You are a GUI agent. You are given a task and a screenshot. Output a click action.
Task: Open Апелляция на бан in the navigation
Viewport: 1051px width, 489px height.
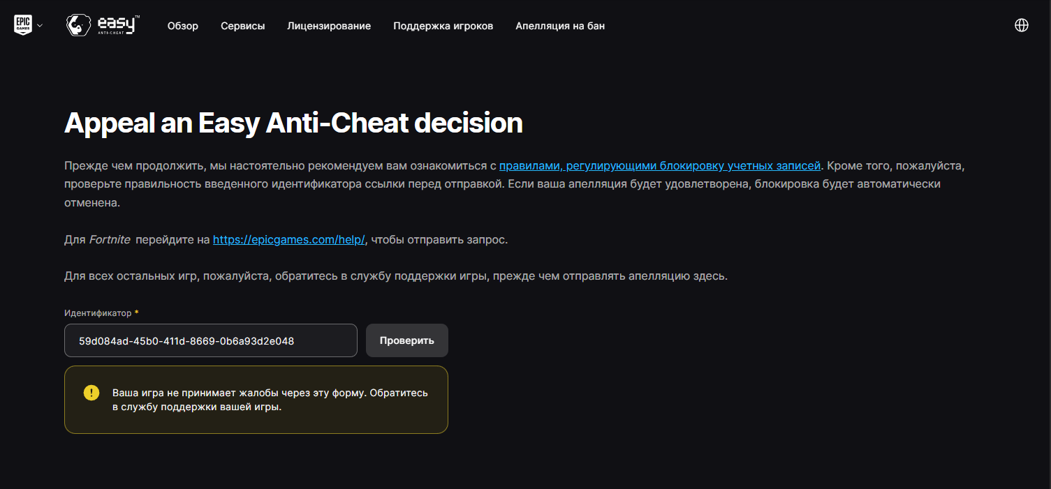560,26
